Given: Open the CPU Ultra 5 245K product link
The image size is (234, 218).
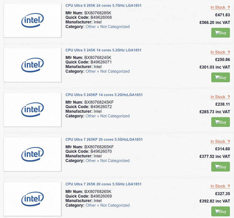Looking at the screenshot, I should point(103,50).
